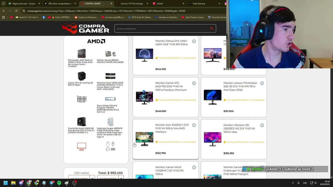Viewport: 333px width, 187px height.
Task: Close the COMPRA GAMER tab
Action: point(111,4)
